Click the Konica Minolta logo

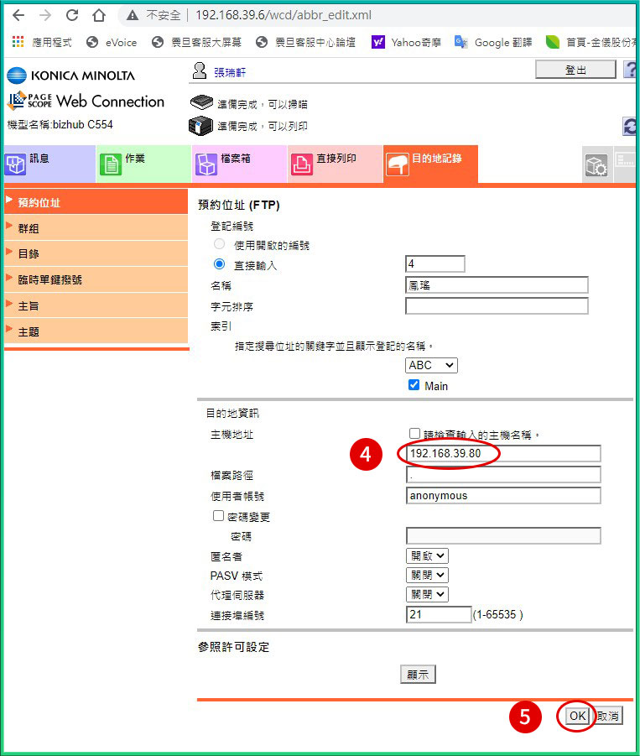pos(70,76)
